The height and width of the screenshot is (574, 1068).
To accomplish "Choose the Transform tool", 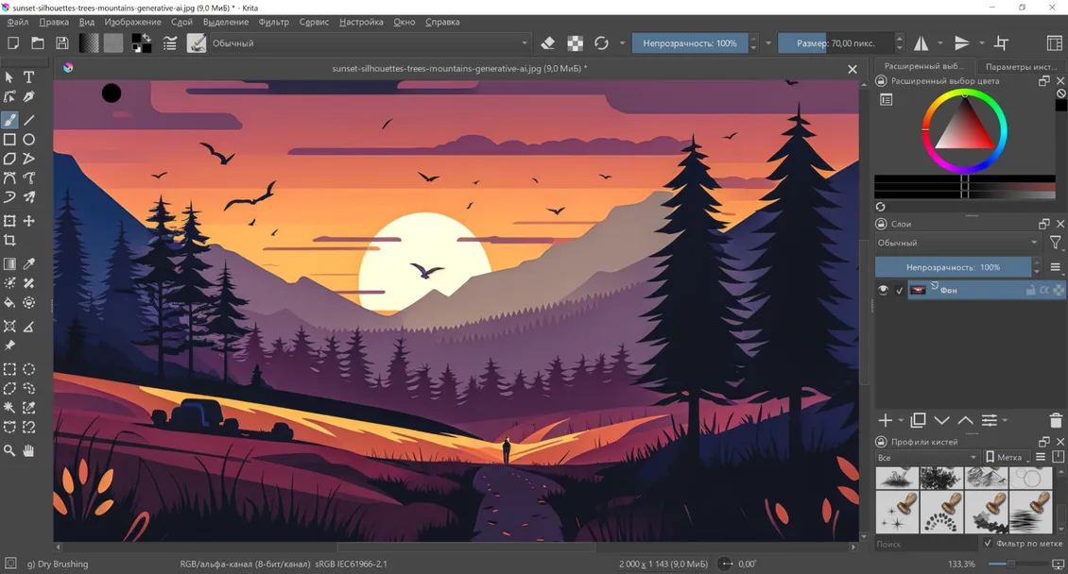I will [x=10, y=220].
